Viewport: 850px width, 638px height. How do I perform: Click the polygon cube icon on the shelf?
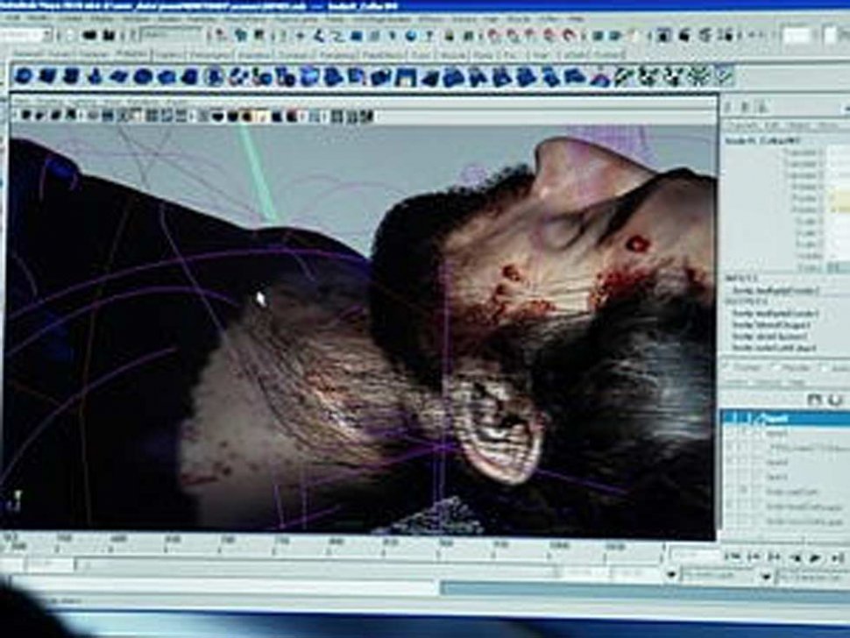pyautogui.click(x=46, y=76)
